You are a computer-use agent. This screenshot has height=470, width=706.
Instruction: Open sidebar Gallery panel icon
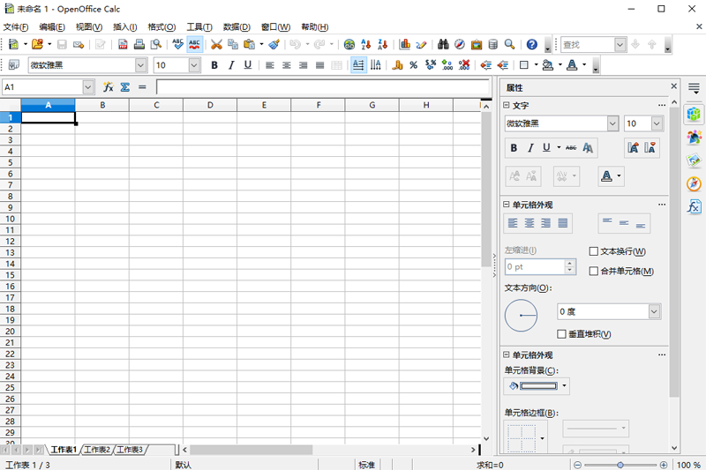coord(694,160)
